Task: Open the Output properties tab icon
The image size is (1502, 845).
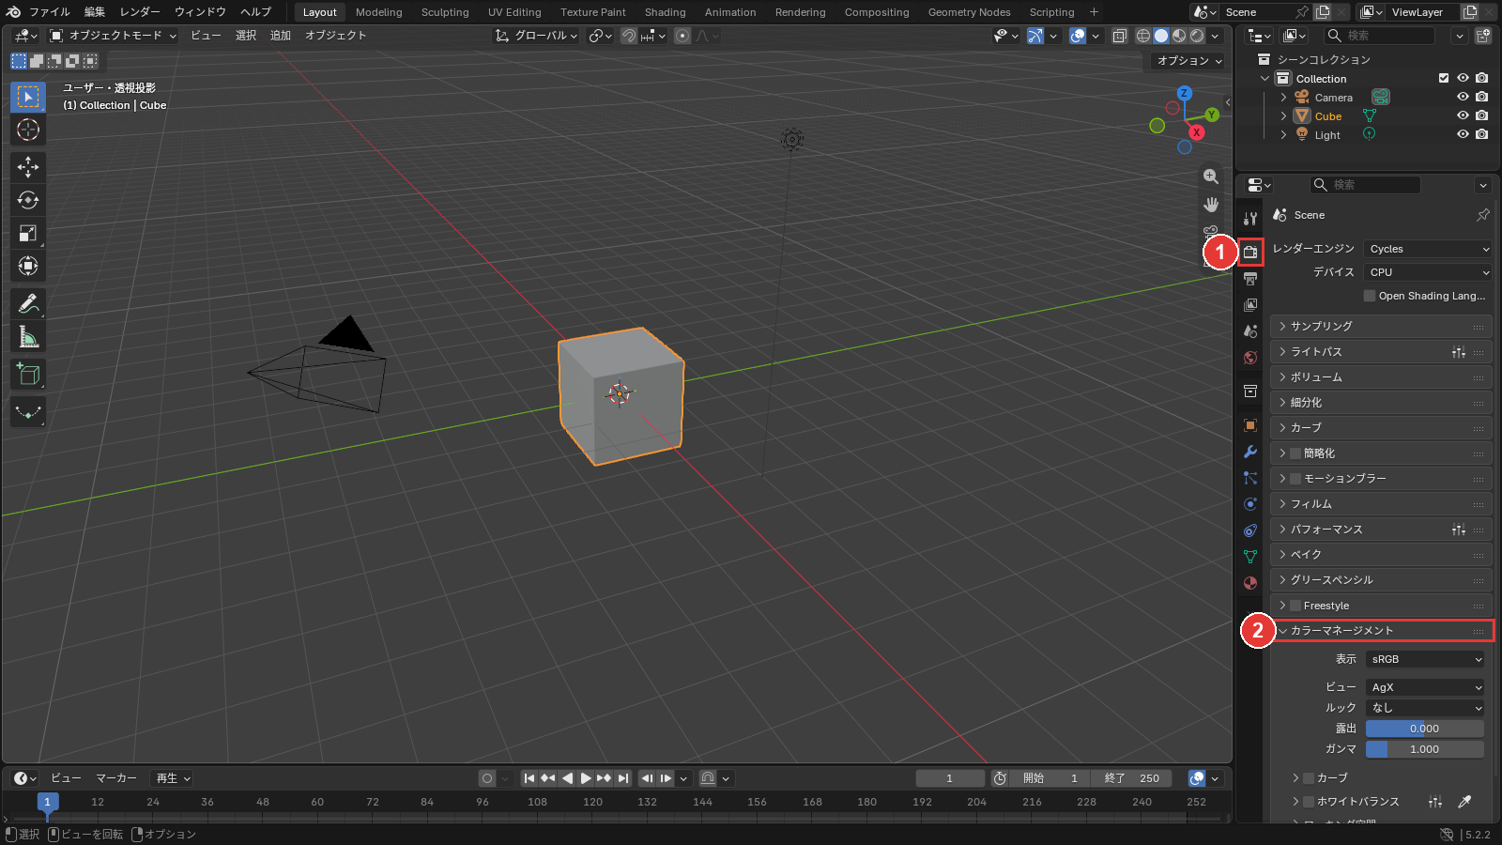Action: (1250, 279)
